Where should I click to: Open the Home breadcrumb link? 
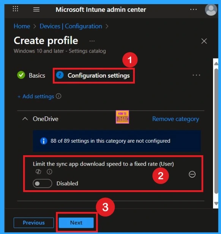[x=22, y=26]
